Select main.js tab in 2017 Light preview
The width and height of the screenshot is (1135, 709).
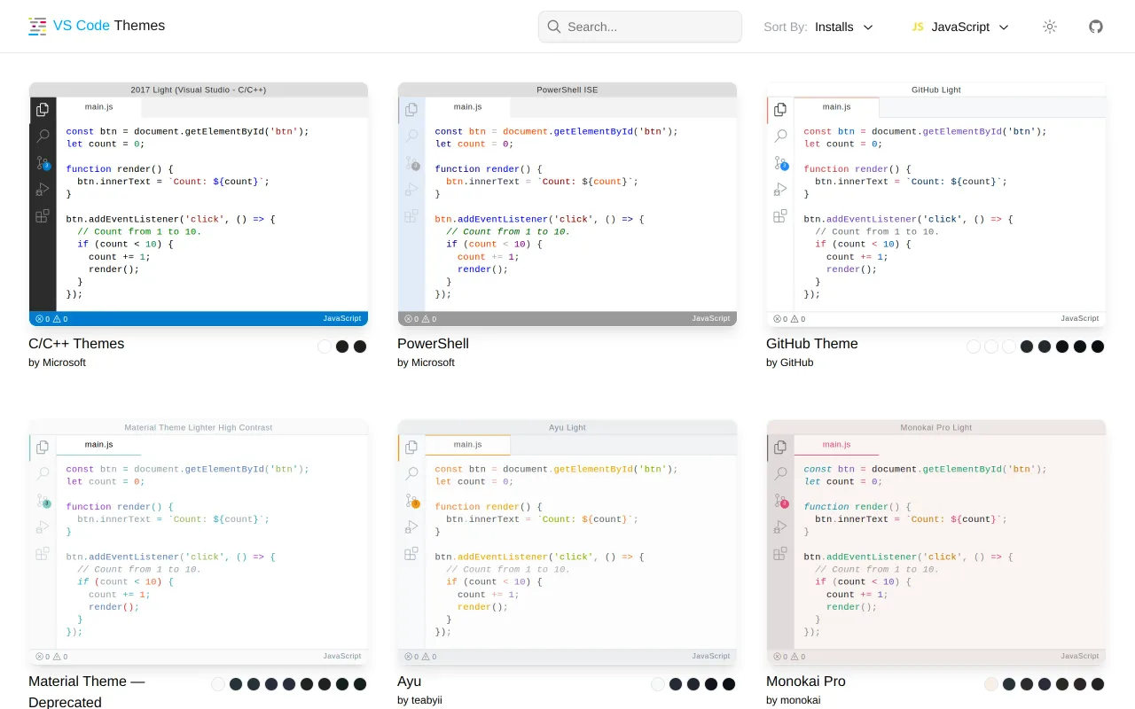(x=98, y=107)
